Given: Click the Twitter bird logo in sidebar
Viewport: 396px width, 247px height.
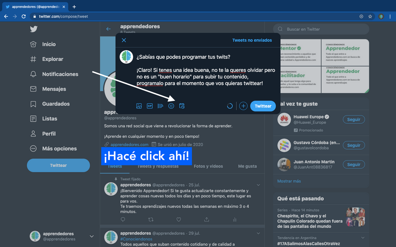Looking at the screenshot, I should (x=34, y=29).
